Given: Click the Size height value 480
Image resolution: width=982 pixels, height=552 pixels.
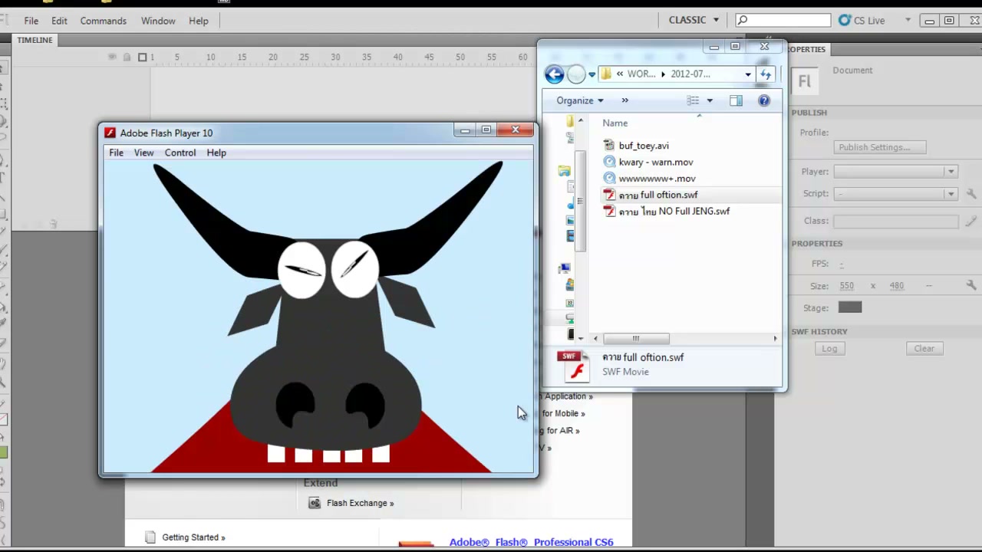Looking at the screenshot, I should (x=896, y=285).
